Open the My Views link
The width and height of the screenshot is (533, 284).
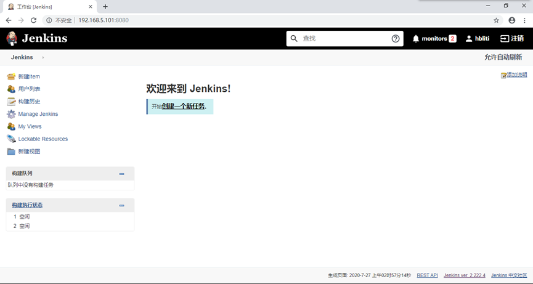tap(30, 126)
